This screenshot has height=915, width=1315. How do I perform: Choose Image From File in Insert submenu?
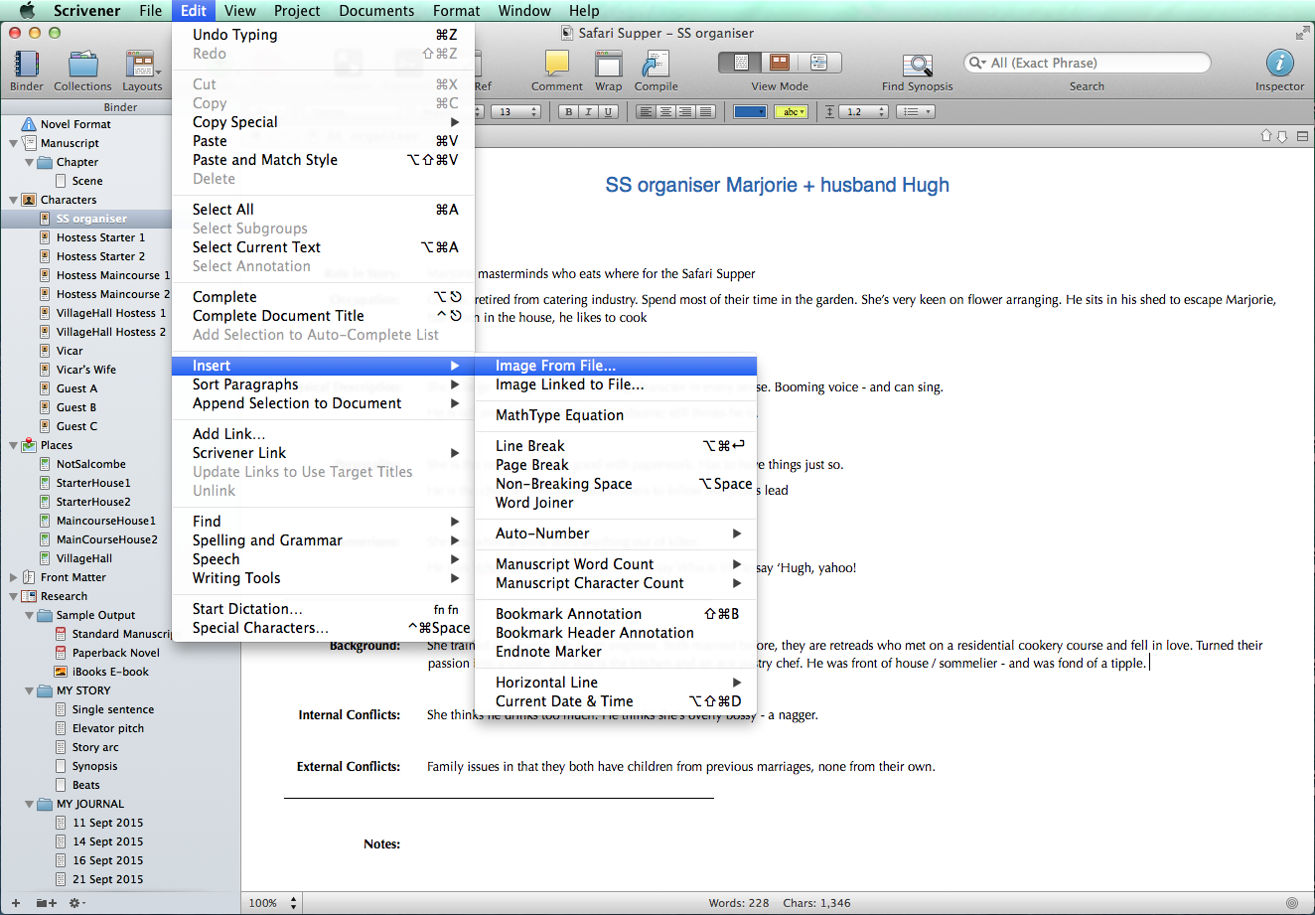coord(616,366)
